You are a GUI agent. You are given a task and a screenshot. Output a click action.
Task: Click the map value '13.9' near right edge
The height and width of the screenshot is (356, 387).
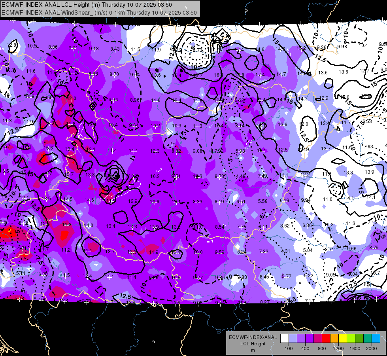click(370, 172)
